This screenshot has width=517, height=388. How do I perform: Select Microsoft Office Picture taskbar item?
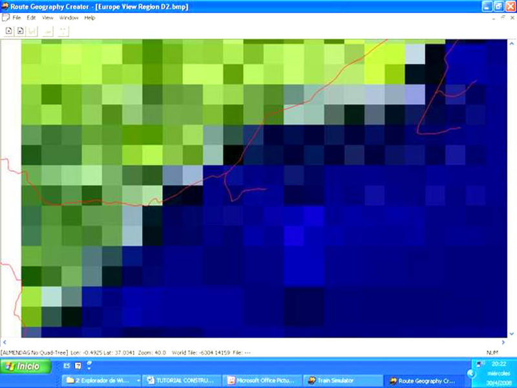(262, 380)
